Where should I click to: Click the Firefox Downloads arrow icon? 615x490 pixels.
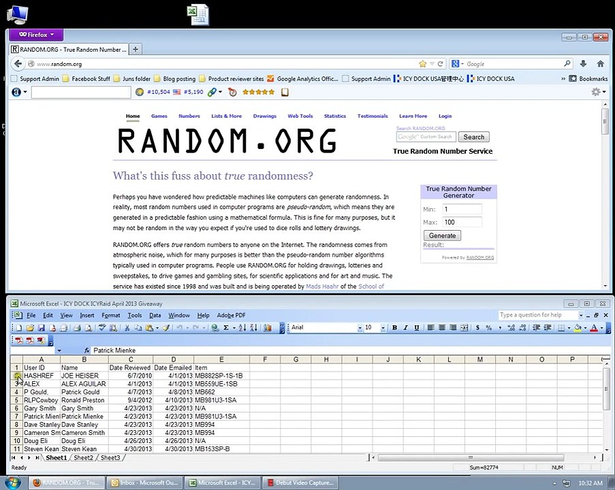[x=583, y=63]
